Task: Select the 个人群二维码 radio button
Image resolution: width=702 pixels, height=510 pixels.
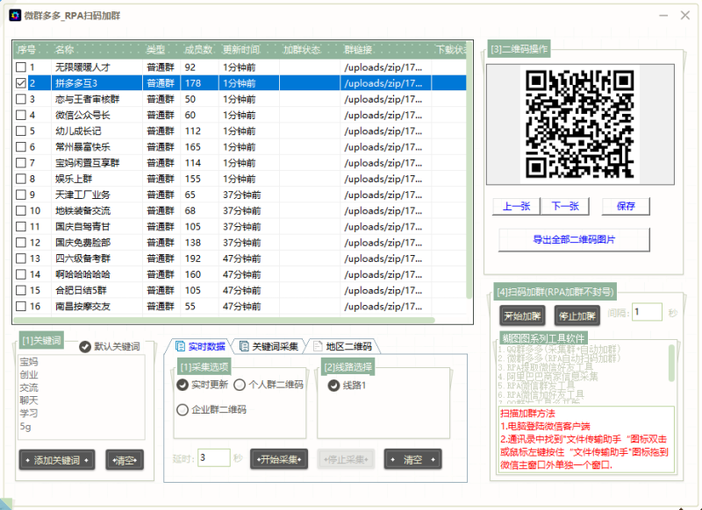Action: click(240, 385)
